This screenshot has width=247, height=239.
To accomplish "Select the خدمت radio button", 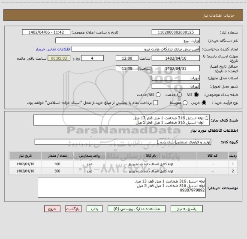I will coord(180,95).
